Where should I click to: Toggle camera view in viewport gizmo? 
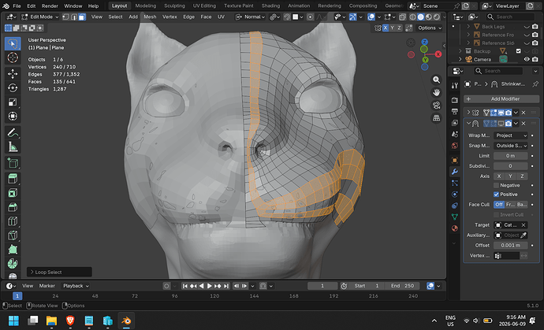point(436,105)
